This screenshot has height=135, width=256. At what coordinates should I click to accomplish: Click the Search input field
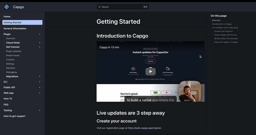(123, 7)
